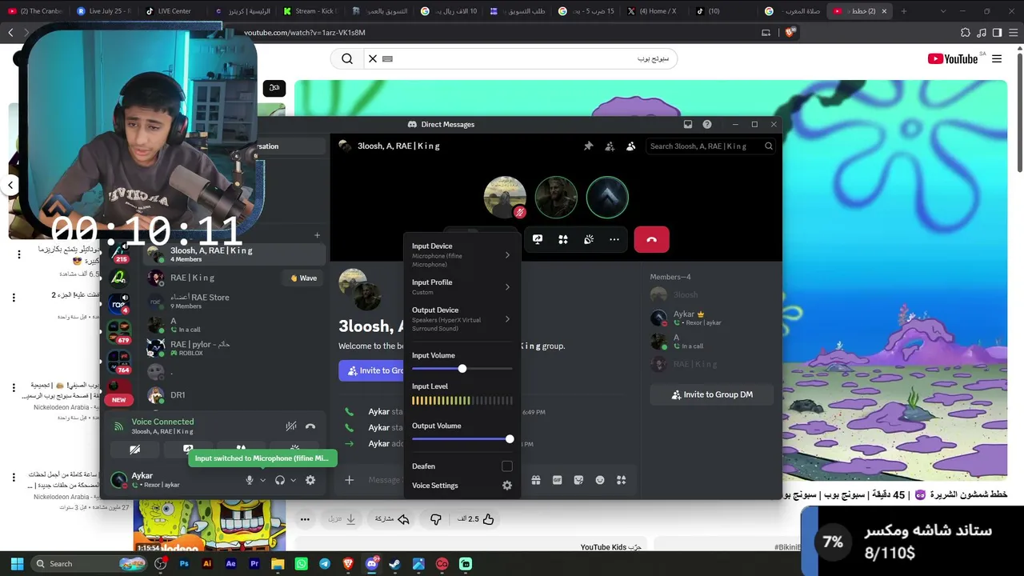
Task: Switch to the LIVE Center browser tab
Action: pyautogui.click(x=170, y=11)
